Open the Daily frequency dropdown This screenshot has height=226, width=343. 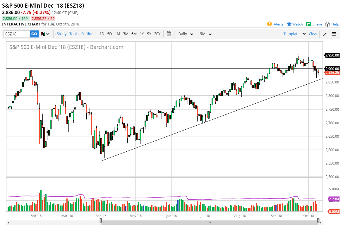(185, 34)
